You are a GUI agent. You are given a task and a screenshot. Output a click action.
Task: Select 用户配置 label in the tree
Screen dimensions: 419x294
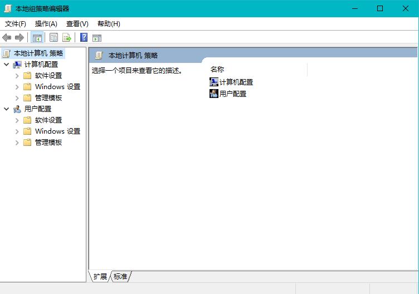click(38, 109)
